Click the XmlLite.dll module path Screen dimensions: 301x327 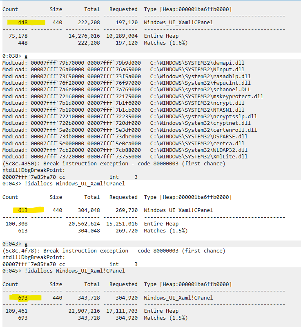click(199, 157)
